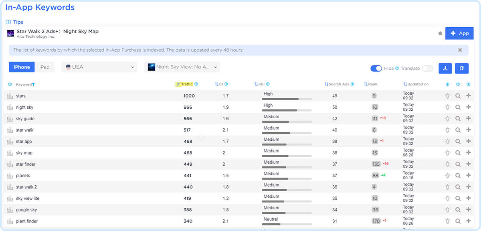This screenshot has height=231, width=481.
Task: Open the USA country dropdown
Action: tap(99, 67)
